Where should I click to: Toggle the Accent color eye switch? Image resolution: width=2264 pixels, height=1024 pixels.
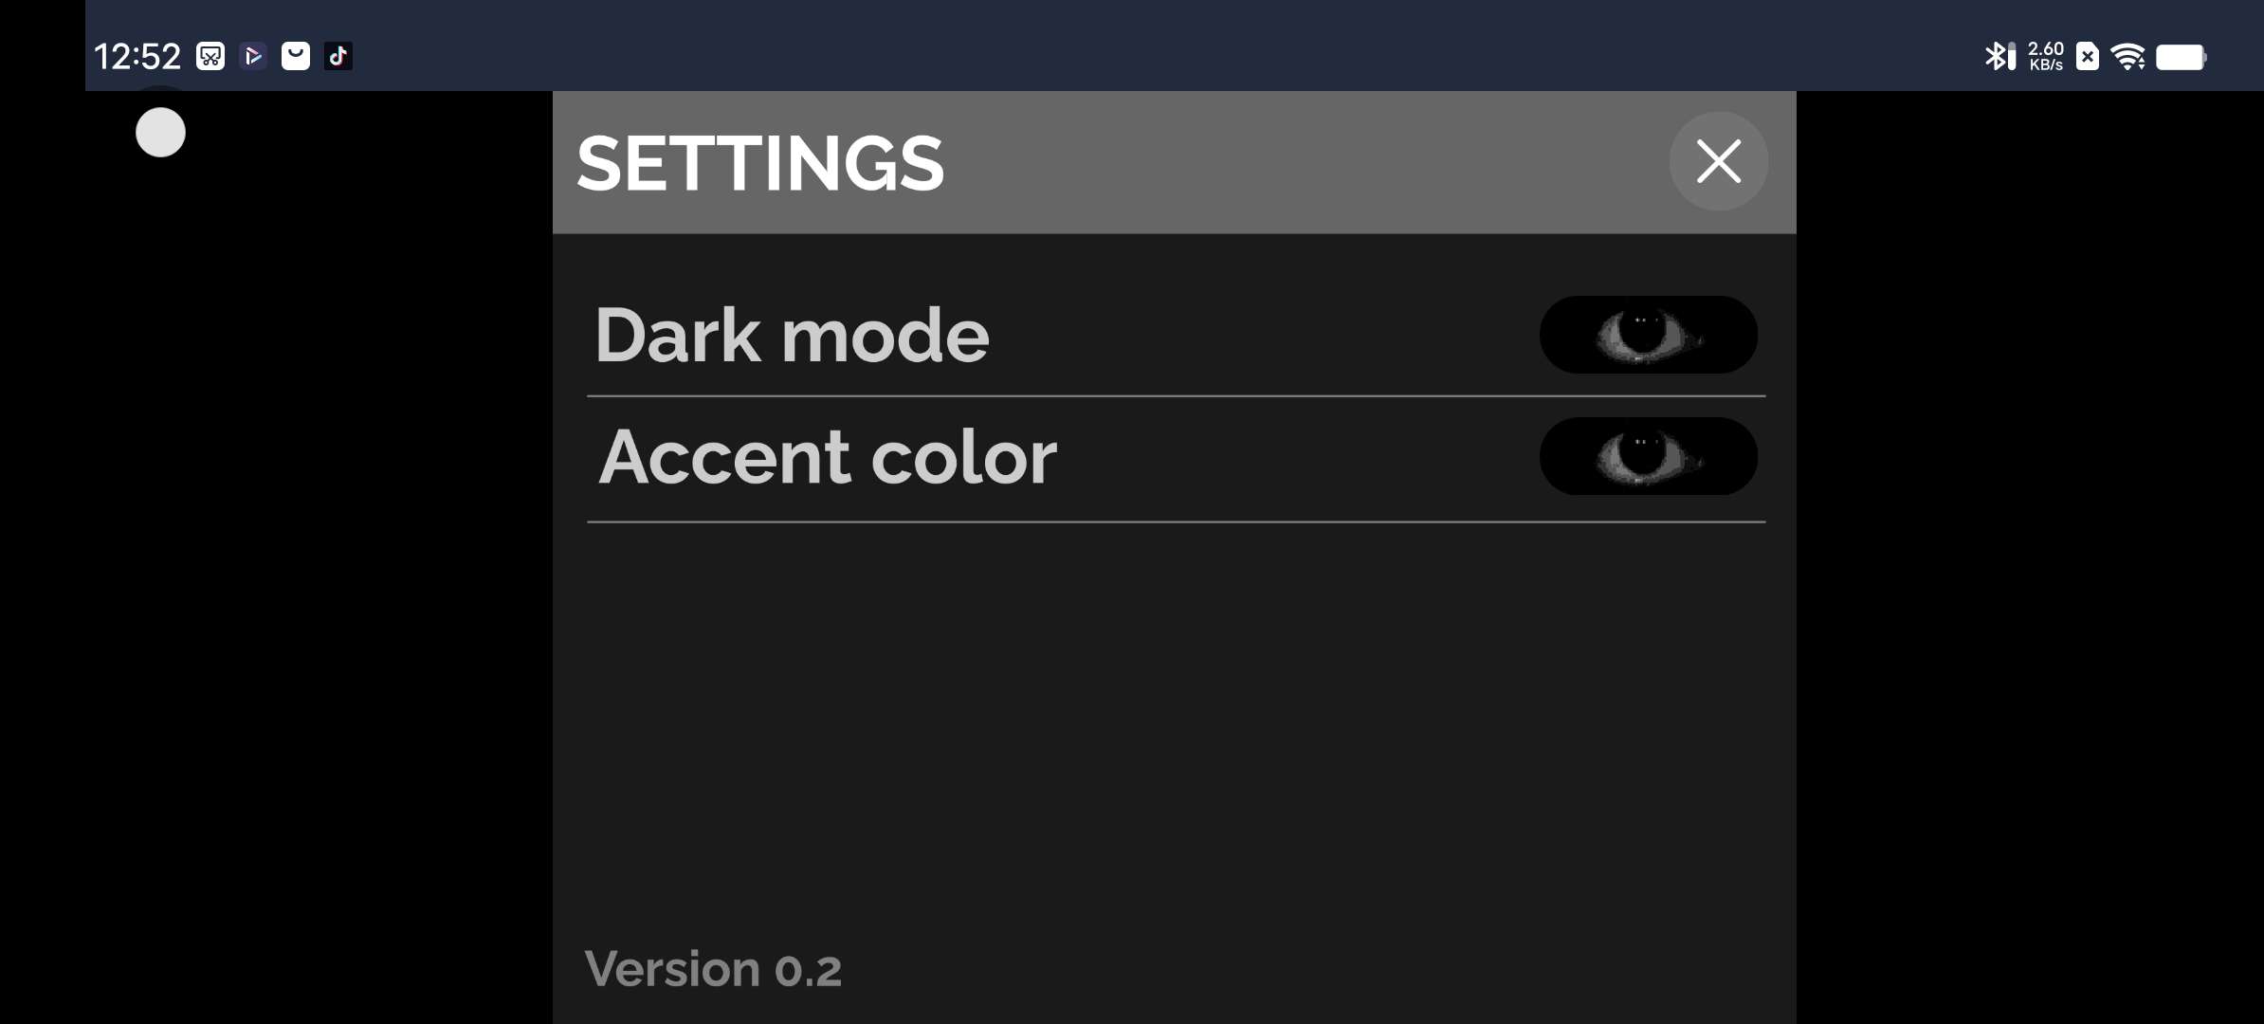coord(1648,456)
